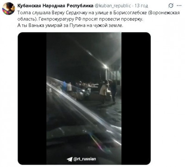Play the embedded night street video
Viewport: 185px width, 167px height.
tap(84, 98)
